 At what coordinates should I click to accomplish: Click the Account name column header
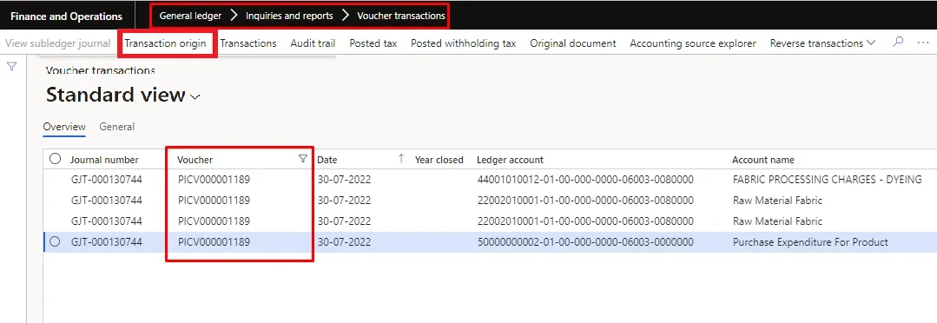(x=763, y=160)
